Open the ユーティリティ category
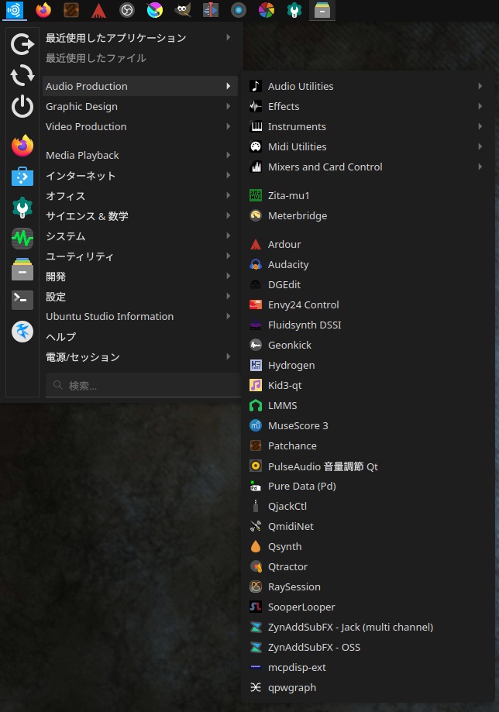Screen dimensions: 499x712 pyautogui.click(x=139, y=256)
